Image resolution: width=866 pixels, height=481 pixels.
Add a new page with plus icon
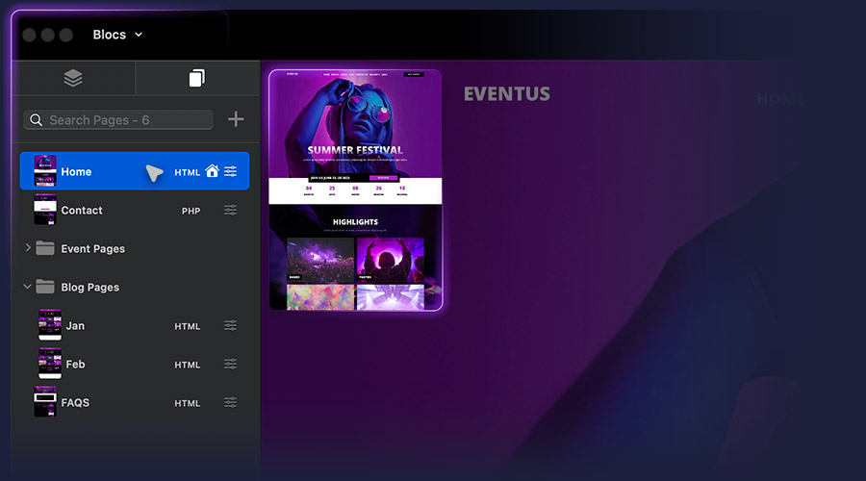coord(236,119)
